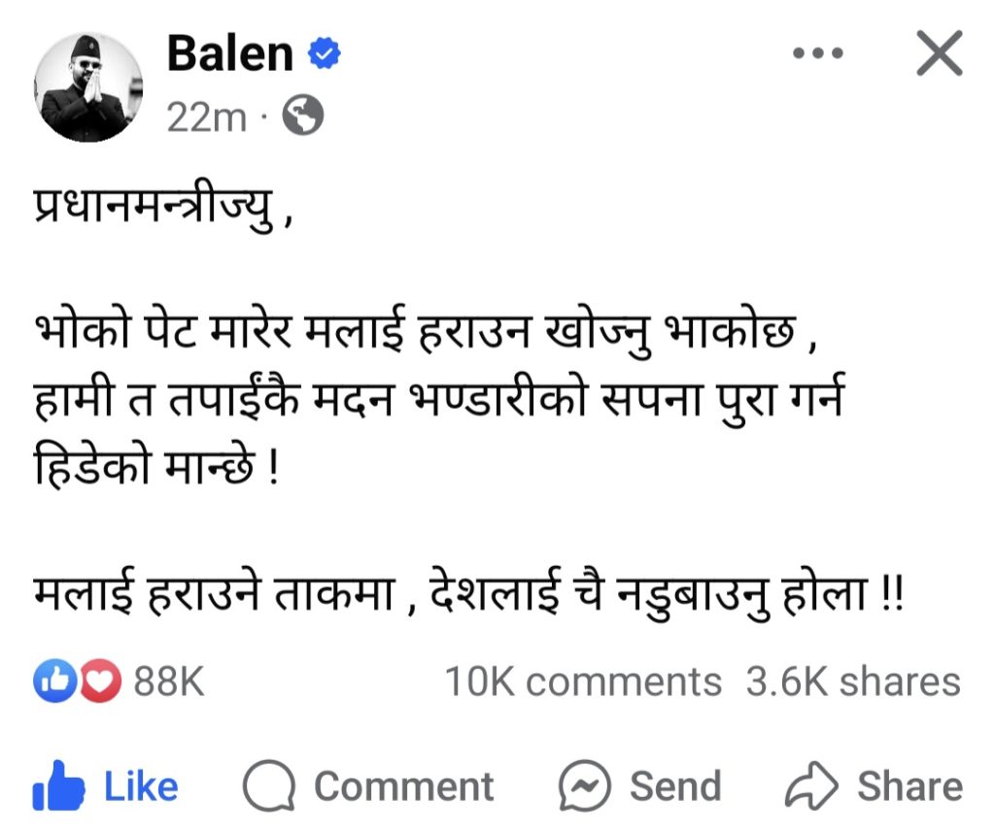Open the 22m timestamp link
995x831 pixels.
[206, 117]
